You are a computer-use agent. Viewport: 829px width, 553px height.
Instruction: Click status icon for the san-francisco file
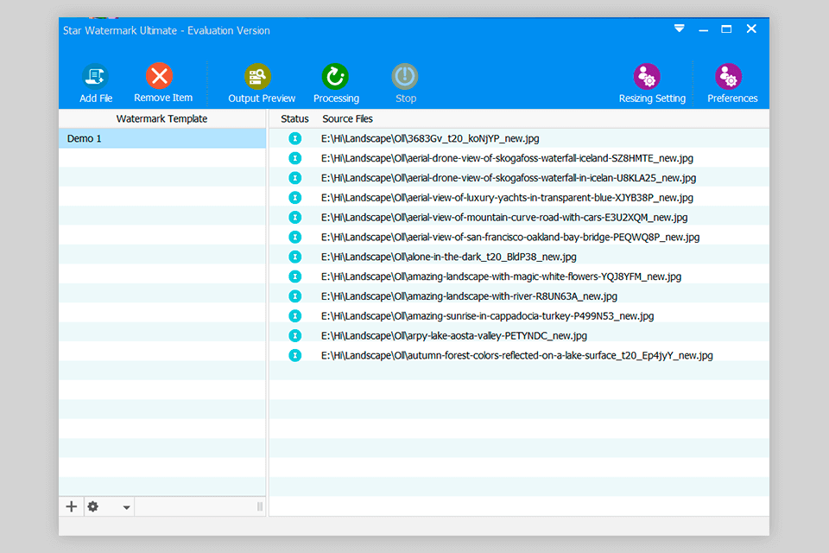295,237
